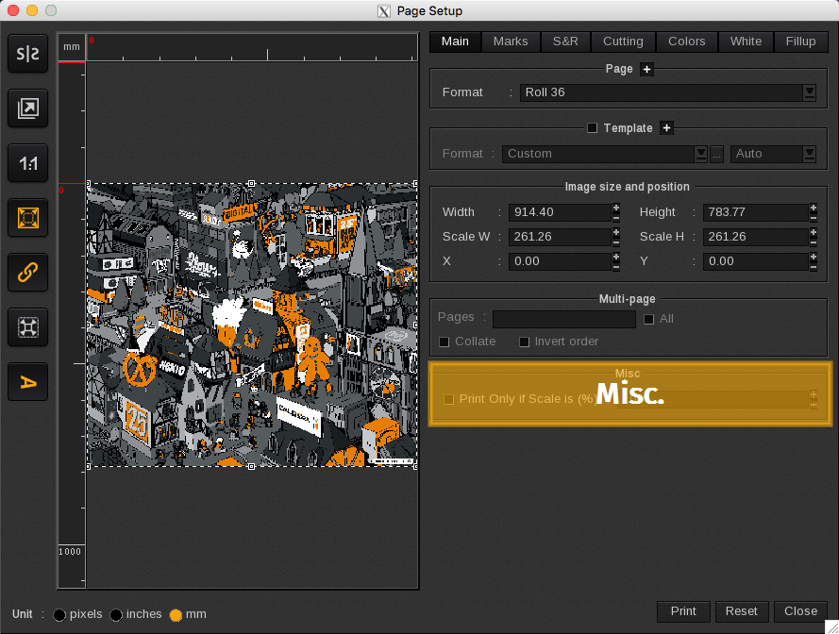The image size is (839, 634).
Task: Click the Reset button
Action: (741, 611)
